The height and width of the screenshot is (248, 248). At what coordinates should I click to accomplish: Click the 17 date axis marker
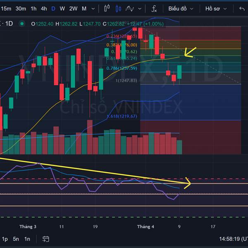tap(213, 227)
